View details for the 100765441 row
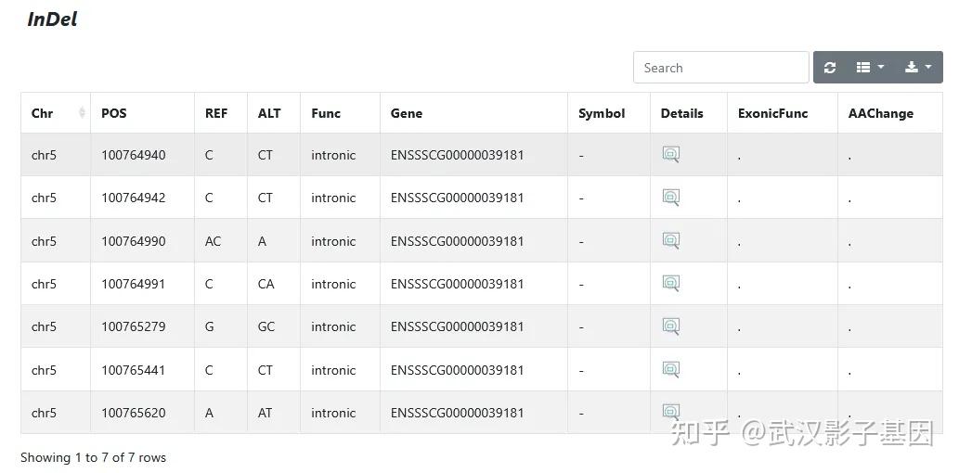 point(671,370)
